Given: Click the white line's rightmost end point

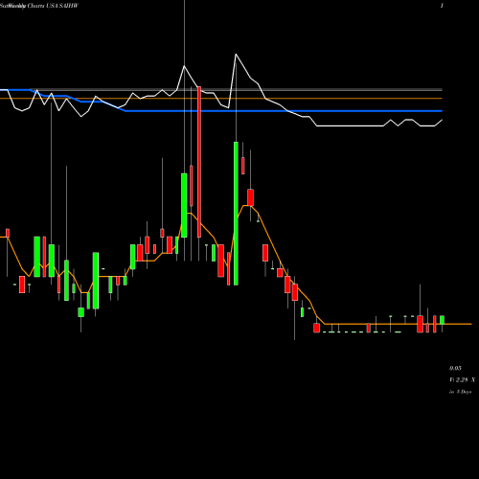Looking at the screenshot, I should (x=442, y=120).
